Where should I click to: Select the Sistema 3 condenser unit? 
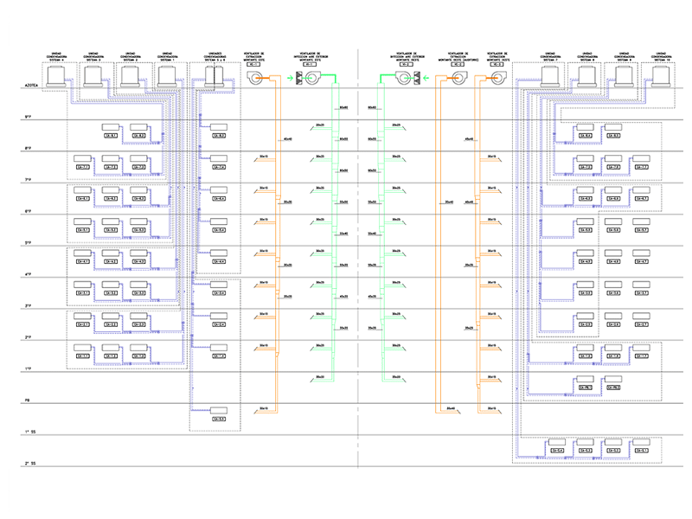pos(93,76)
